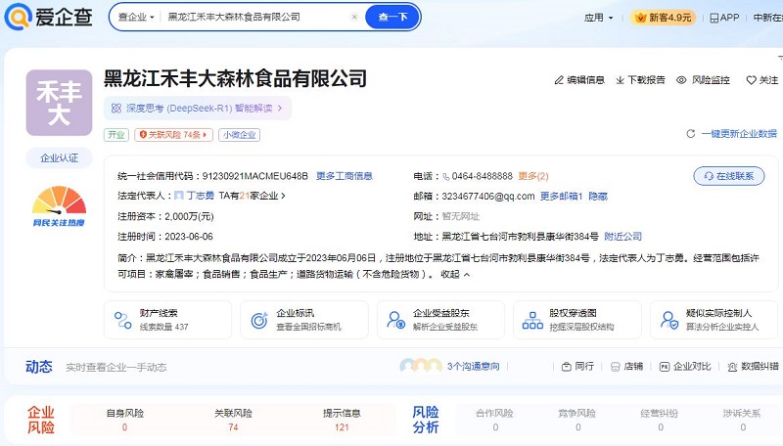Expand the 应用 dropdown menu
The width and height of the screenshot is (783, 446).
(597, 17)
